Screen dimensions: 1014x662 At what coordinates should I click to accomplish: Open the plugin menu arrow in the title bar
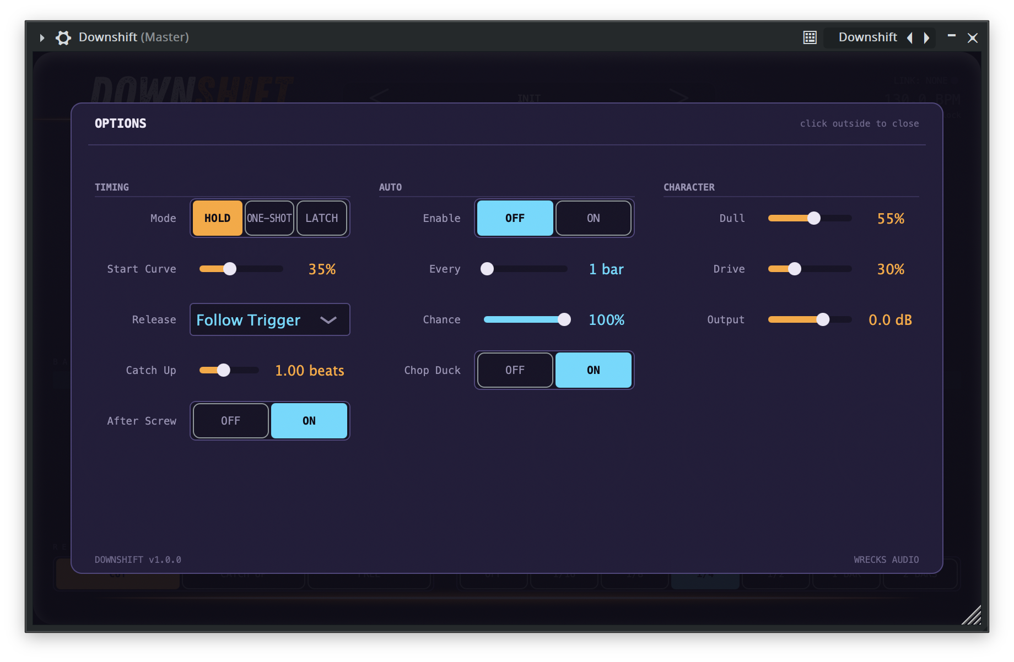(42, 37)
